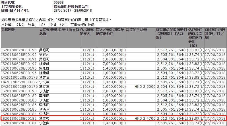Image resolution: width=227 pixels, height=126 pixels.
Task: Click reason code 1101(L) in row DA20180628E00176
Action: pos(87,86)
